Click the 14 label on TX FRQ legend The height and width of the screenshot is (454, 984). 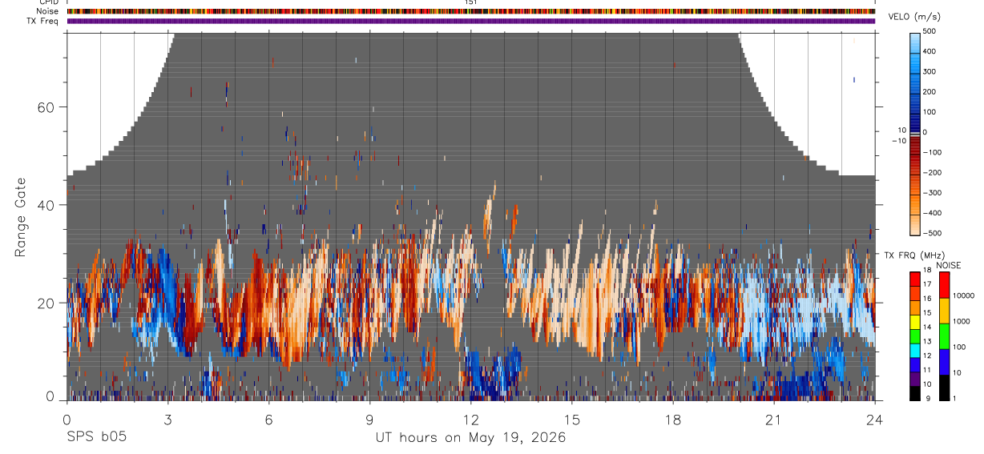[x=928, y=327]
